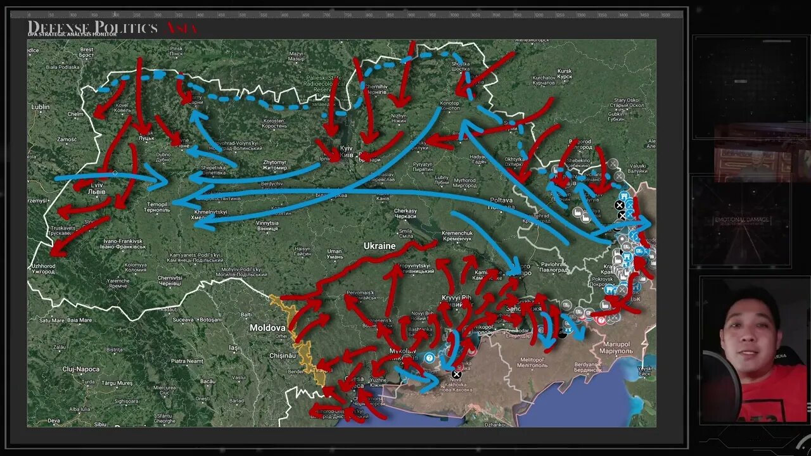
Task: Click the Iași city label
Action: click(234, 348)
